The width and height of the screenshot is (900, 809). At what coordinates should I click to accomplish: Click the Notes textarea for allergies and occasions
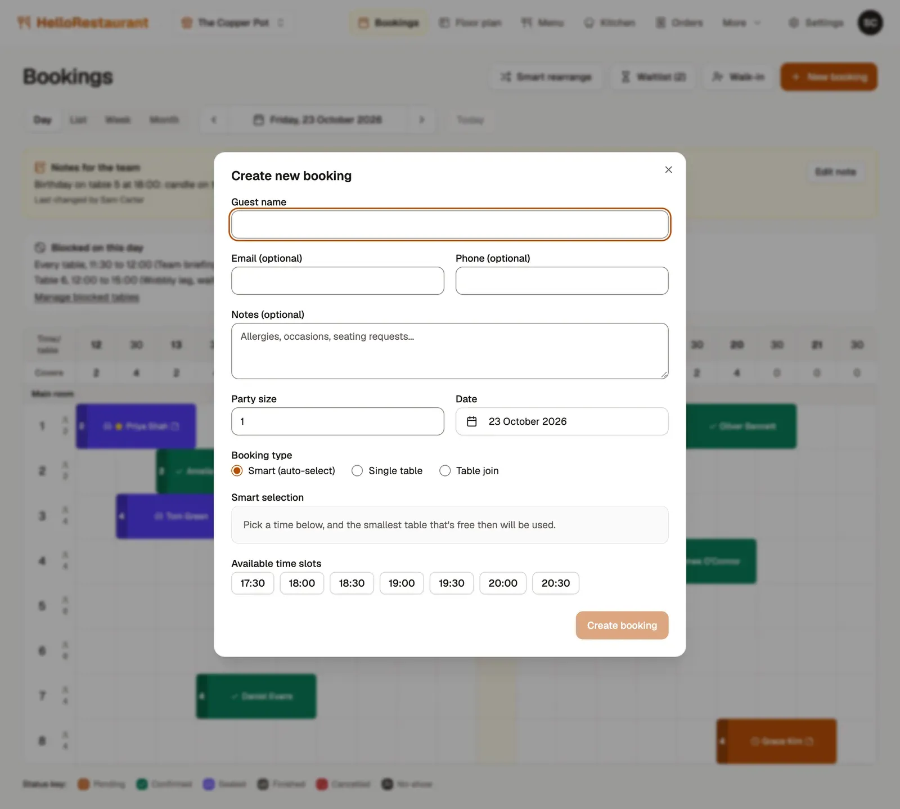(x=450, y=351)
